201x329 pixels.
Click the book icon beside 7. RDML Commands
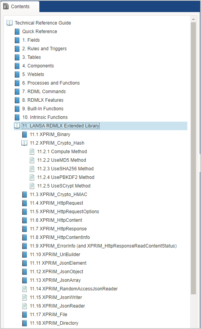[17, 92]
